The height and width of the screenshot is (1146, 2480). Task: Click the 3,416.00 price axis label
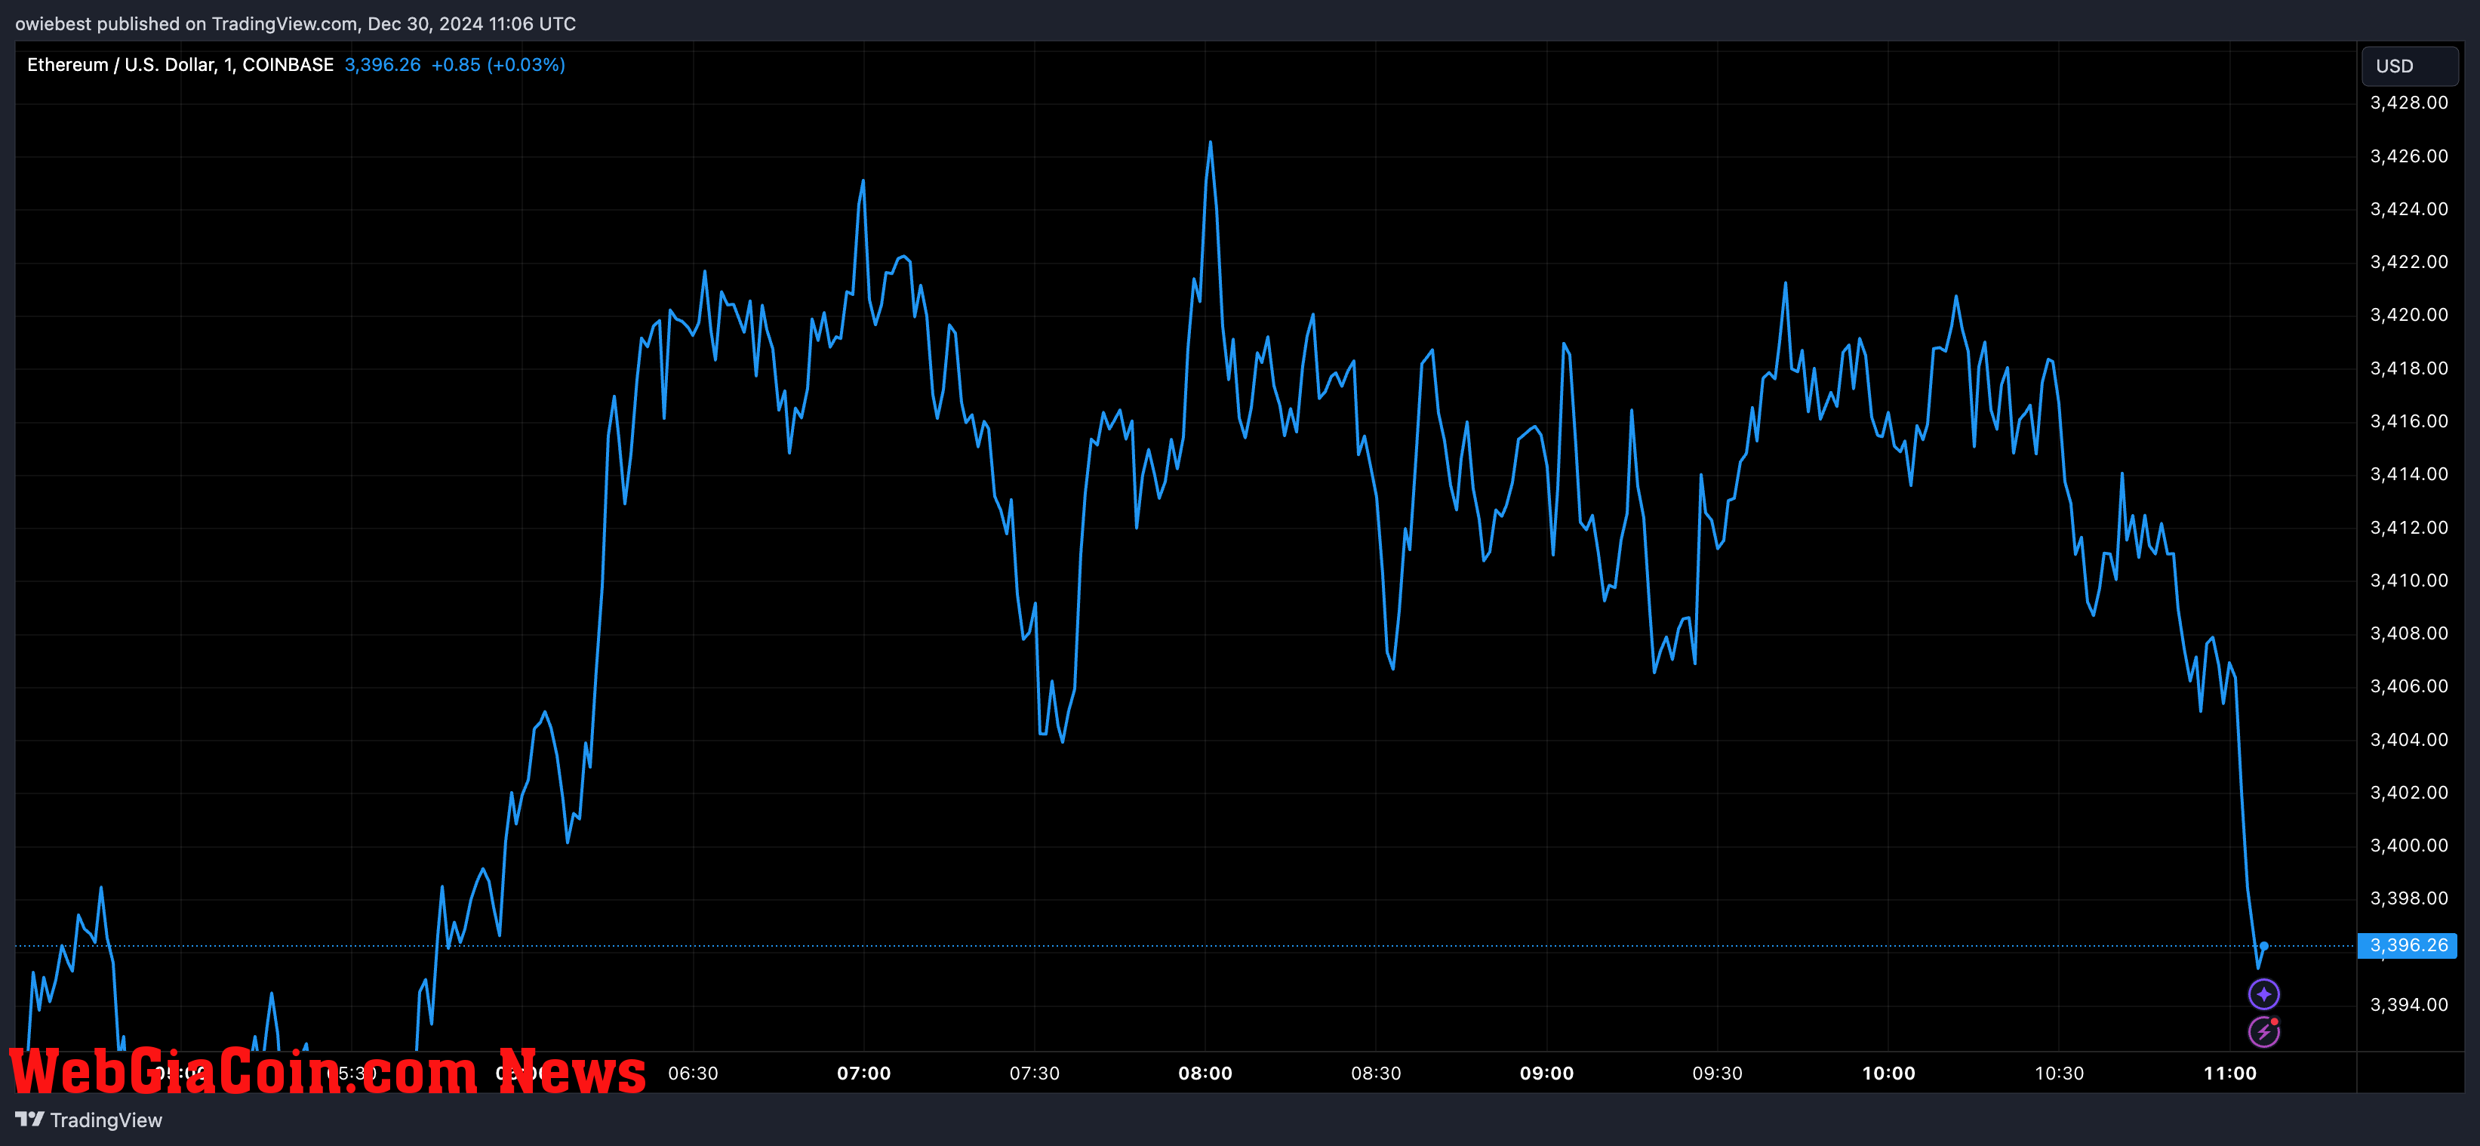point(2409,421)
